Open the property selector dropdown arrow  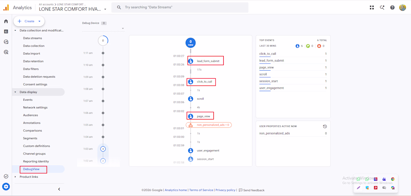105,9
